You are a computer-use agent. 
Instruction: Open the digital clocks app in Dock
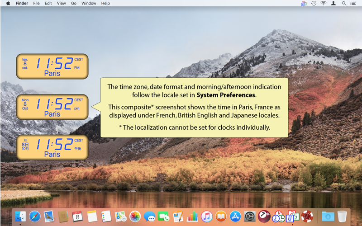coord(293,217)
